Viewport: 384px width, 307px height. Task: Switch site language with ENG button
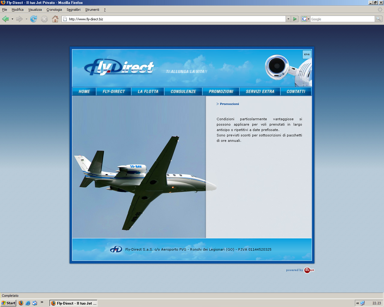[x=307, y=55]
